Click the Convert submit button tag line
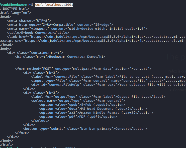Viewport: 186px width, 148px height. click(x=85, y=129)
